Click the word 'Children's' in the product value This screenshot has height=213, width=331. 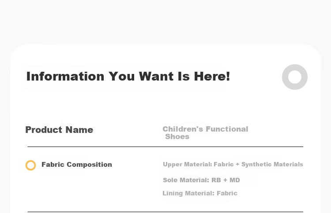tap(183, 129)
